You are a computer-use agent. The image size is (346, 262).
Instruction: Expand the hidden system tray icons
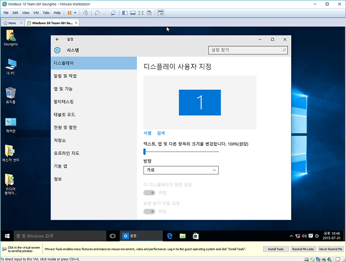tap(291, 236)
